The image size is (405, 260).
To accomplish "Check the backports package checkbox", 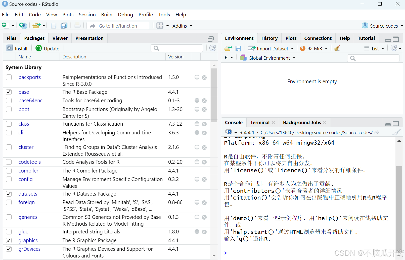I will 9,77.
